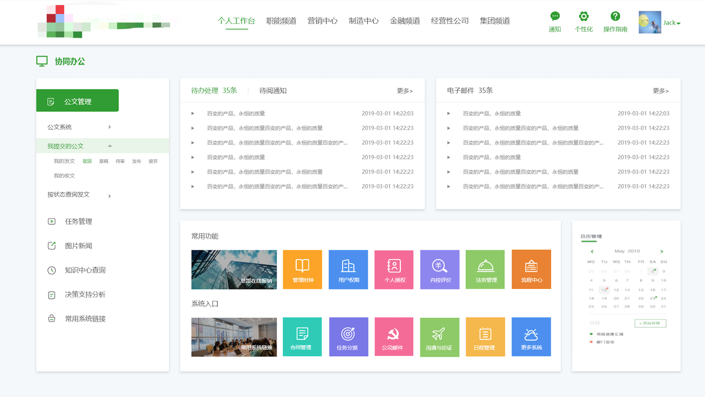Viewport: 705px width, 397px height.
Task: Open the 日程管理 tile
Action: [x=486, y=337]
